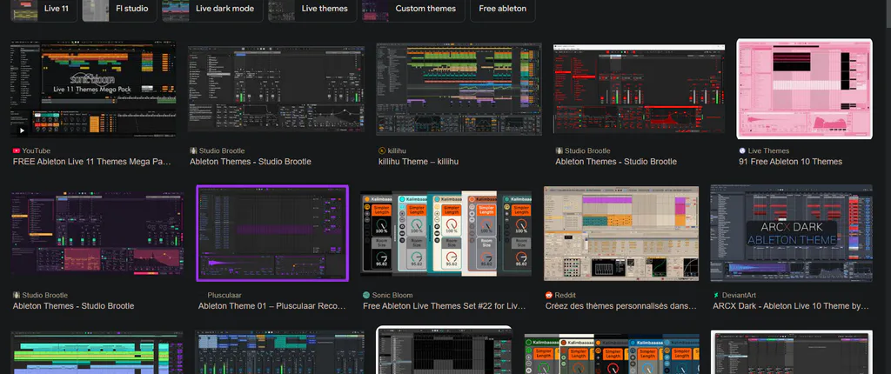This screenshot has height=374, width=891.
Task: Click the Reddit source icon
Action: [x=549, y=295]
